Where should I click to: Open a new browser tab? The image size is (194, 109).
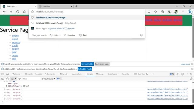(x=76, y=6)
